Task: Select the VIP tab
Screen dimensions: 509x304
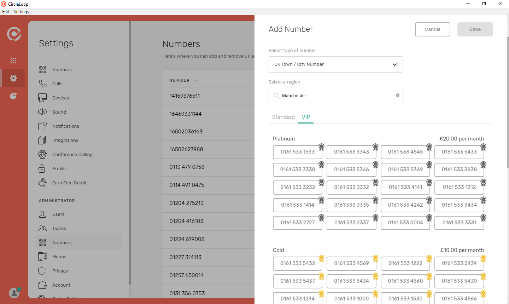Action: 306,117
